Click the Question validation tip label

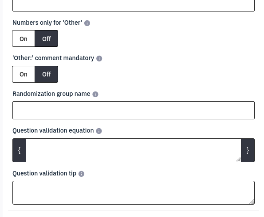[x=44, y=173]
